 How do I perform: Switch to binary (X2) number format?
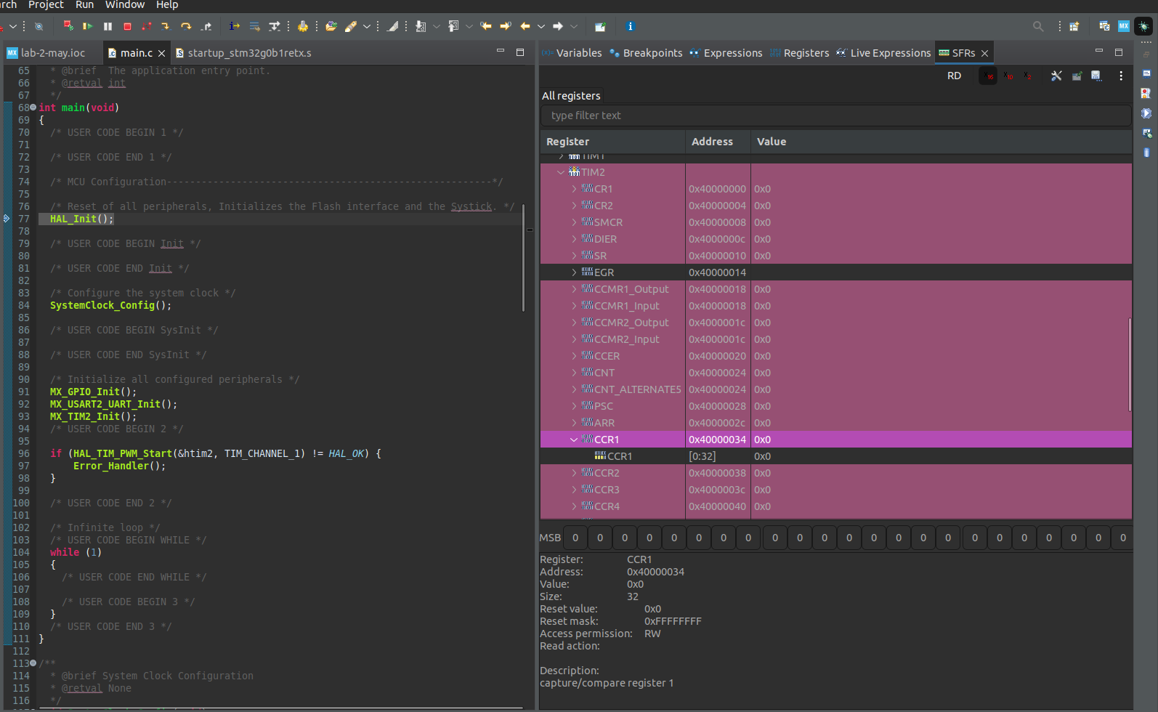tap(1027, 76)
